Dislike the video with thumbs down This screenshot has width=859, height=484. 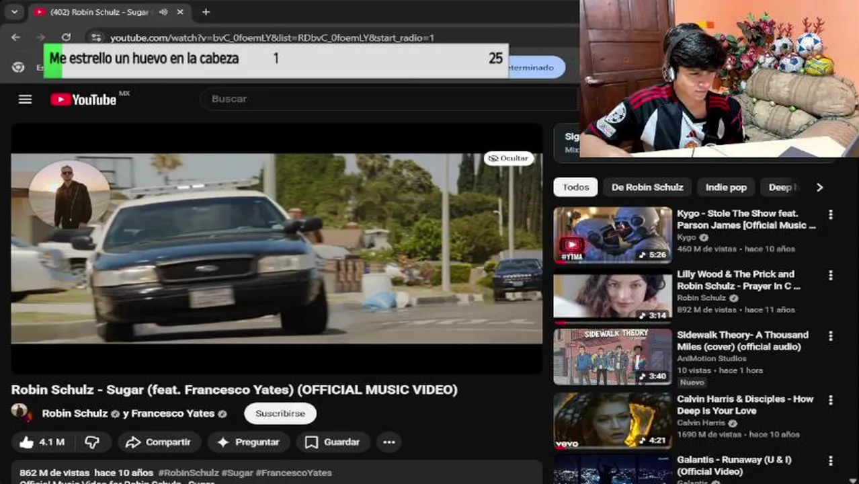(x=93, y=442)
